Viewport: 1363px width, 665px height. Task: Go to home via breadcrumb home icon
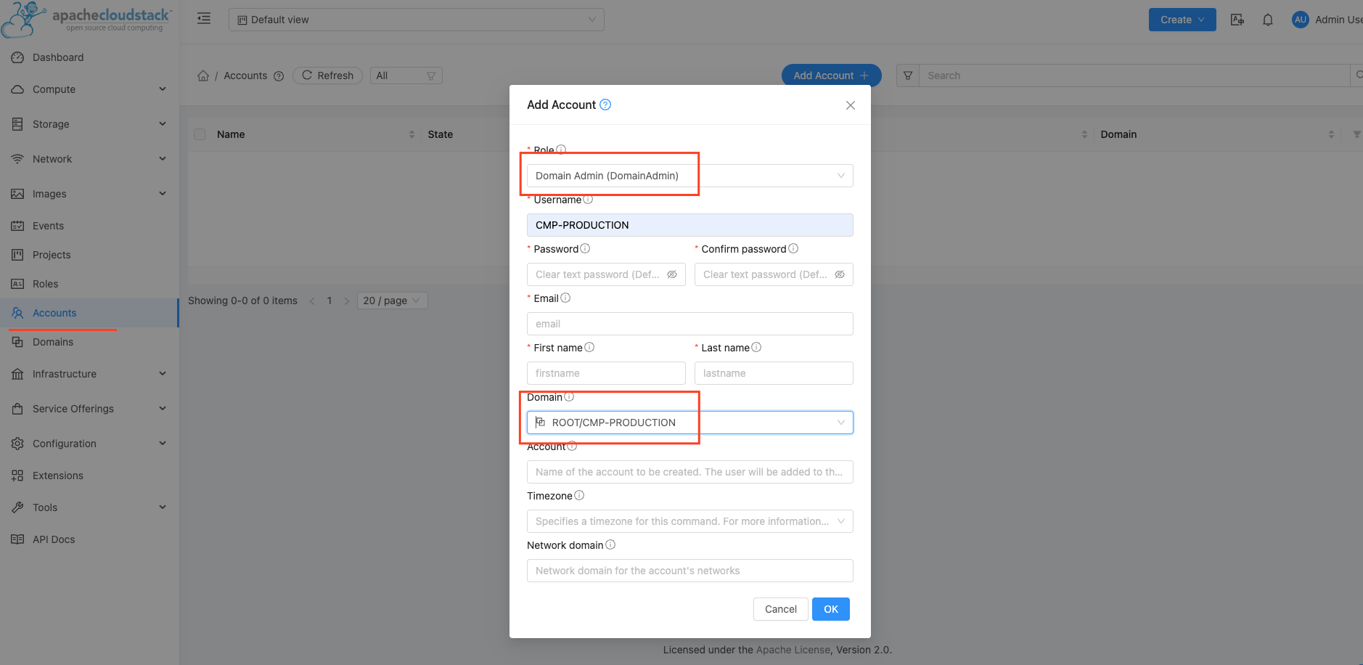pos(203,76)
